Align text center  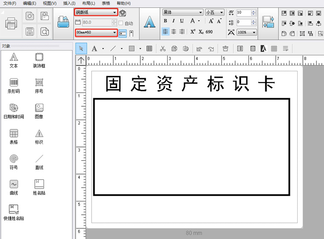tap(174, 32)
